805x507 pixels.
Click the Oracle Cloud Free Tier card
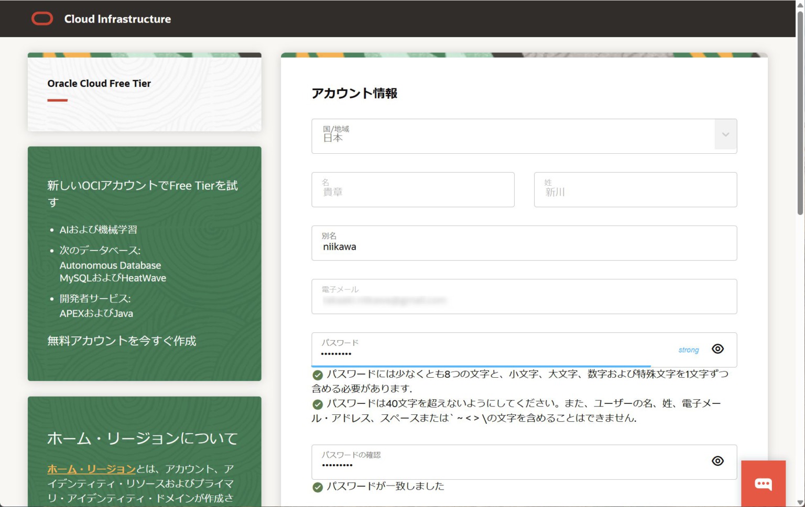coord(144,92)
